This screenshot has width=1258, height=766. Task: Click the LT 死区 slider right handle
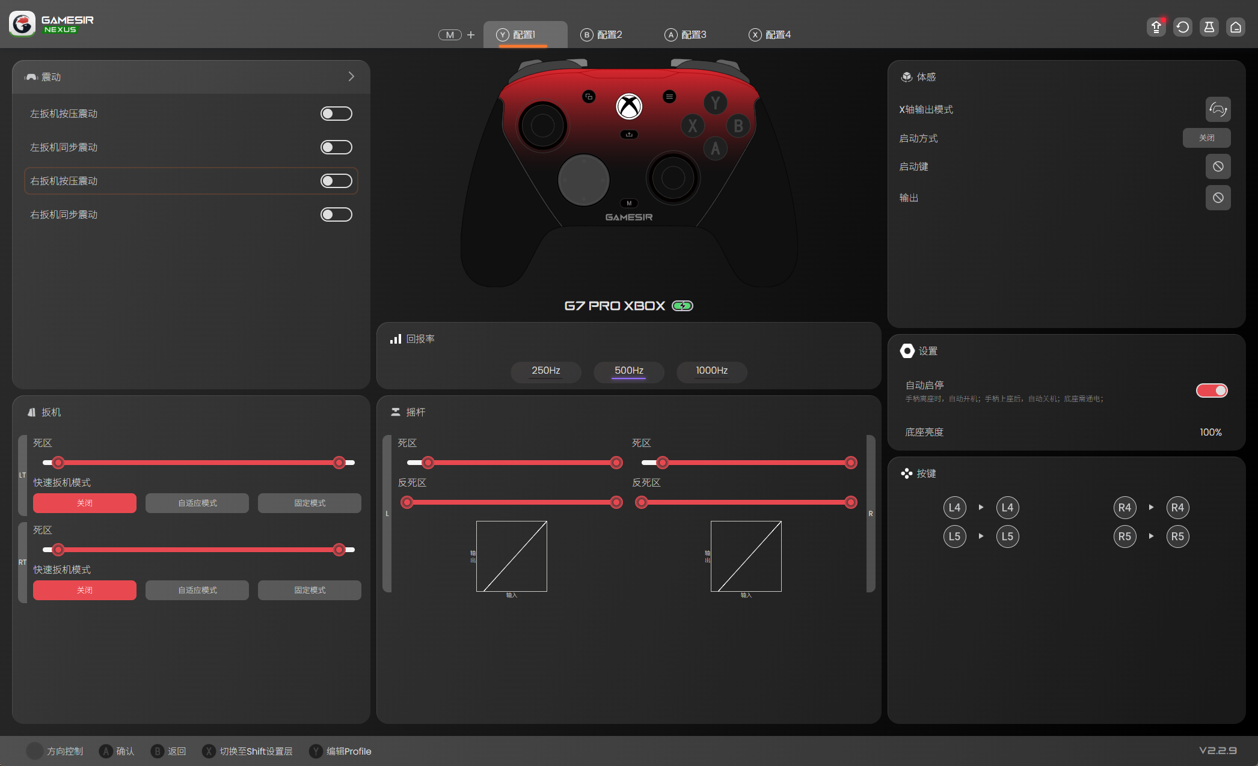pyautogui.click(x=339, y=463)
